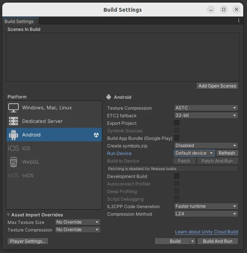Select the iOS platform row
The width and height of the screenshot is (247, 253).
pyautogui.click(x=54, y=148)
